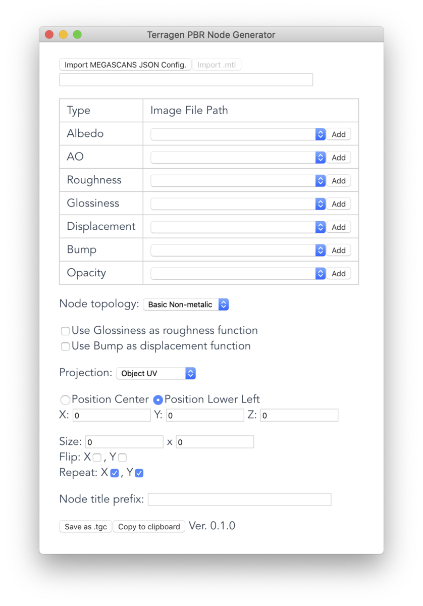Check the Flip X checkbox
Image resolution: width=423 pixels, height=606 pixels.
coord(97,458)
